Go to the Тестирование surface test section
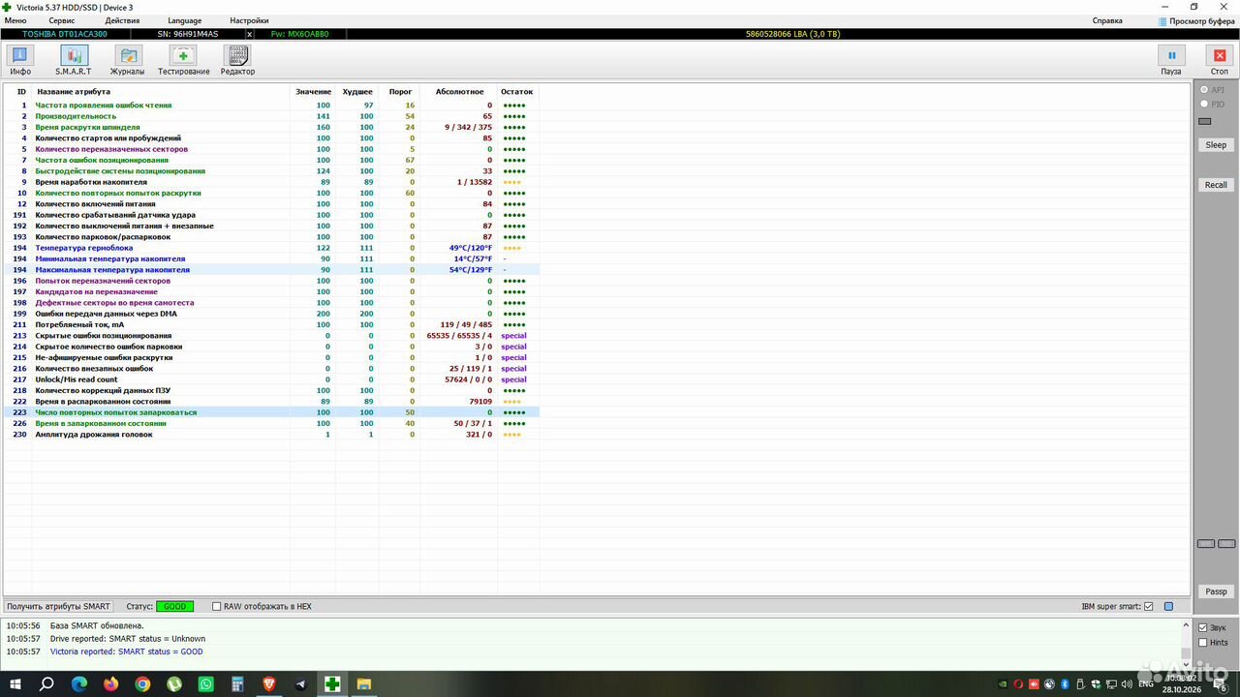Image resolution: width=1240 pixels, height=697 pixels. click(183, 60)
